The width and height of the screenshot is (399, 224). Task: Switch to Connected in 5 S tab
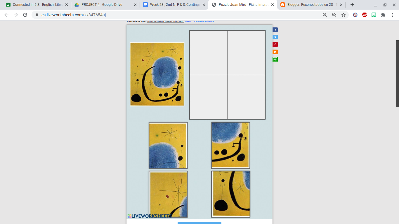click(37, 5)
